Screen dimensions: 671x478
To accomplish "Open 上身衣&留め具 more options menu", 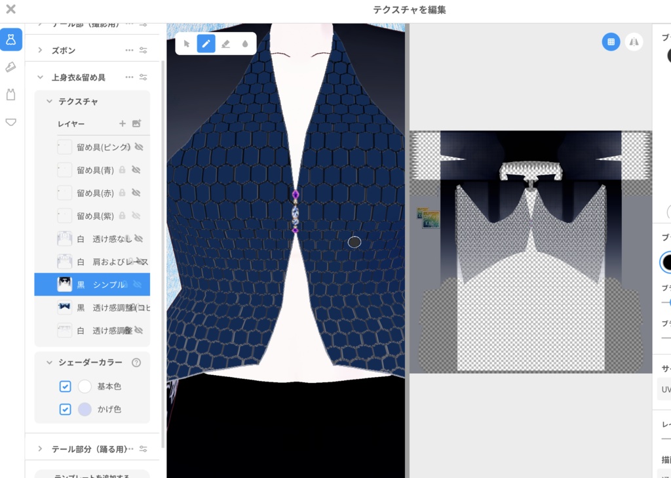I will point(129,77).
